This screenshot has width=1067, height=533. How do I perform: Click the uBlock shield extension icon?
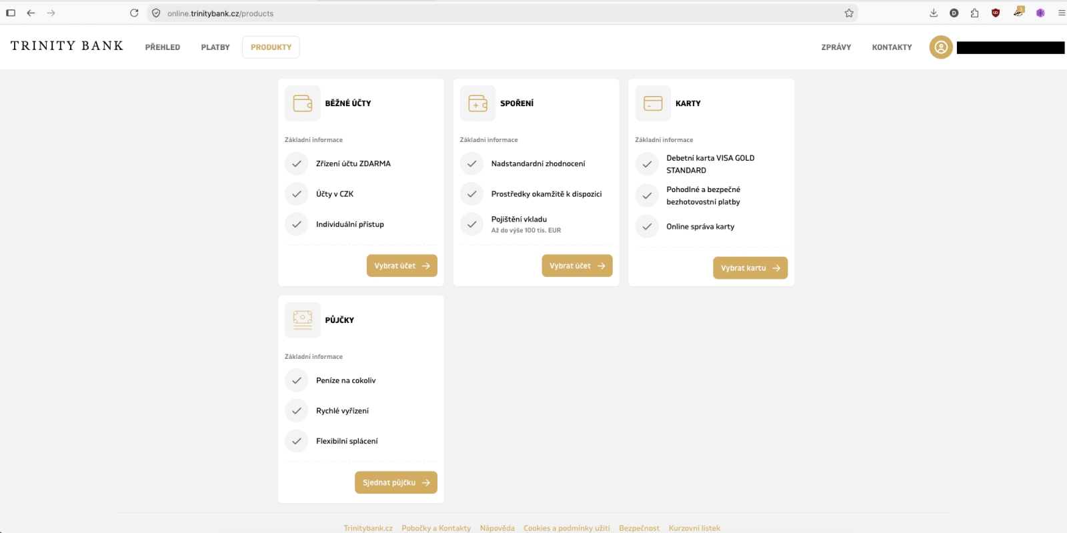[996, 13]
